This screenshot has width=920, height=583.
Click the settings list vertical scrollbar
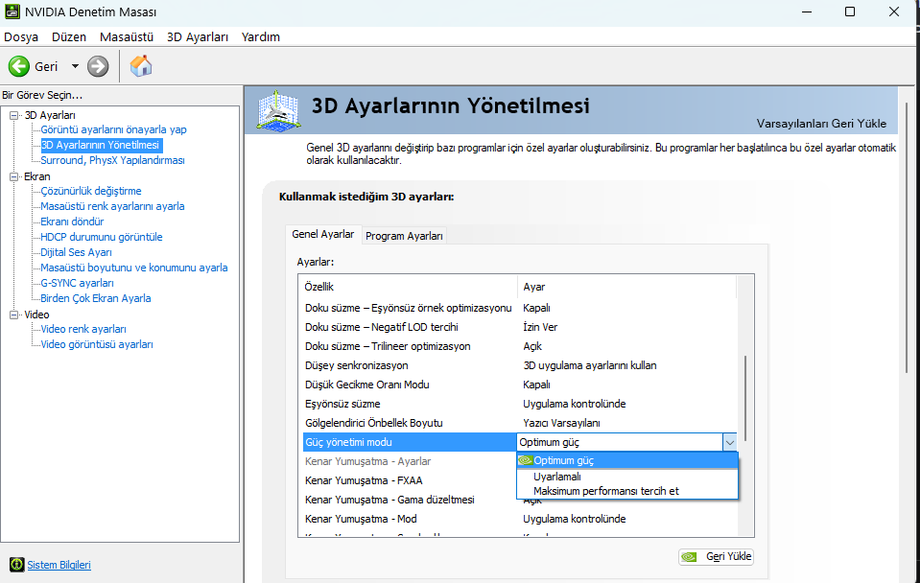point(745,398)
